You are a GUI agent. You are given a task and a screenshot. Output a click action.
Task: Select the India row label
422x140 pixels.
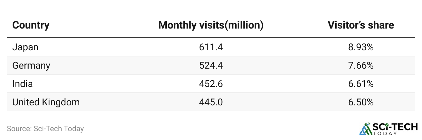[22, 84]
